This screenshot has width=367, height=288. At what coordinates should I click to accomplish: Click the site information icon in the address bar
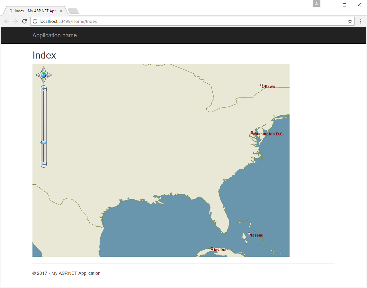(35, 22)
